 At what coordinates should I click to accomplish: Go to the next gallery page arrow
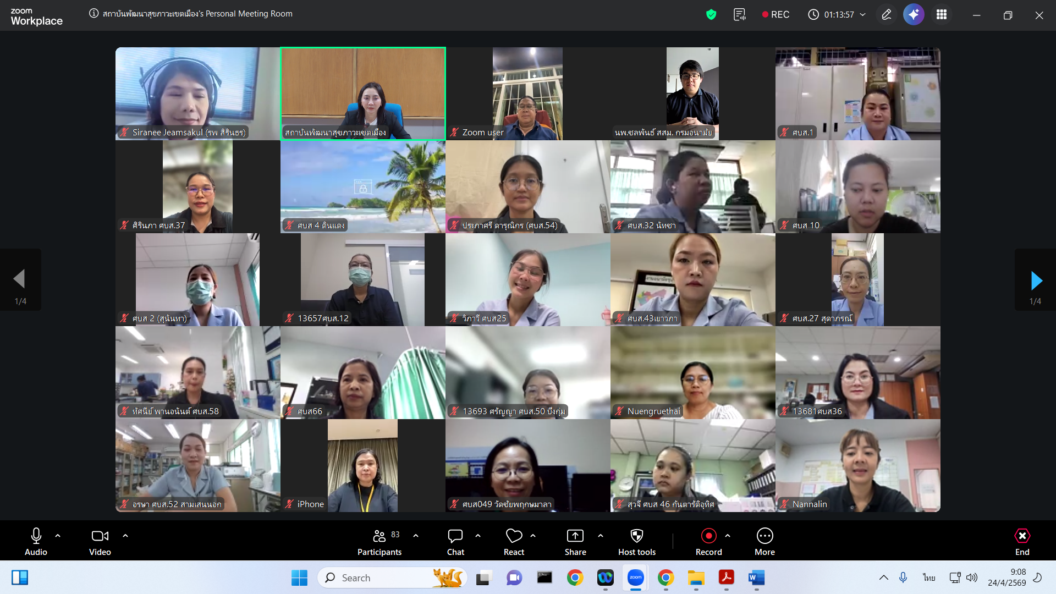(1036, 280)
